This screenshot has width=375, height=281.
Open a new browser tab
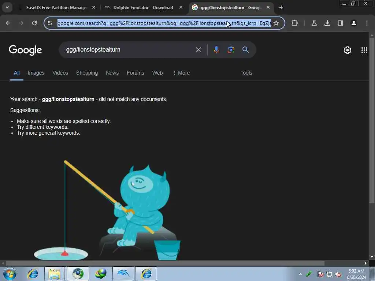[x=281, y=8]
